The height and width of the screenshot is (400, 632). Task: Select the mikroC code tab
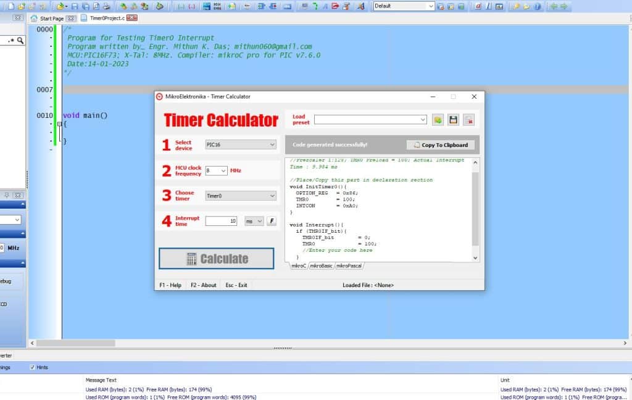click(x=298, y=265)
